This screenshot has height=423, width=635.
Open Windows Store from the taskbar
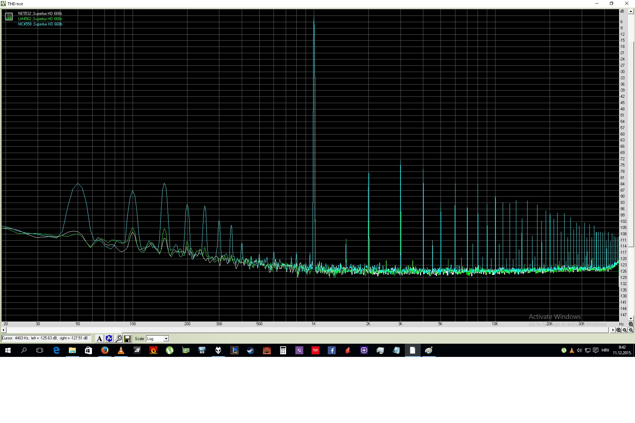coord(88,350)
